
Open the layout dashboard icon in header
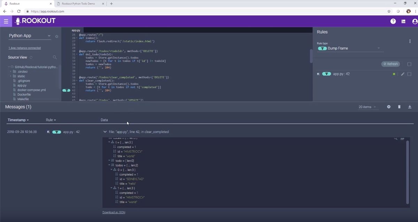click(x=403, y=21)
